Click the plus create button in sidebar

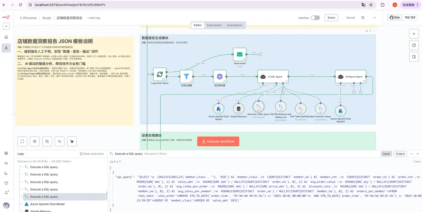6,26
